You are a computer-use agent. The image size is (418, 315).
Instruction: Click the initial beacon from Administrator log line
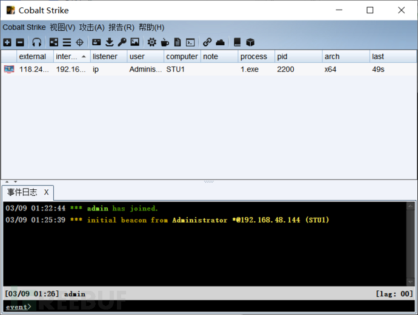pos(167,220)
